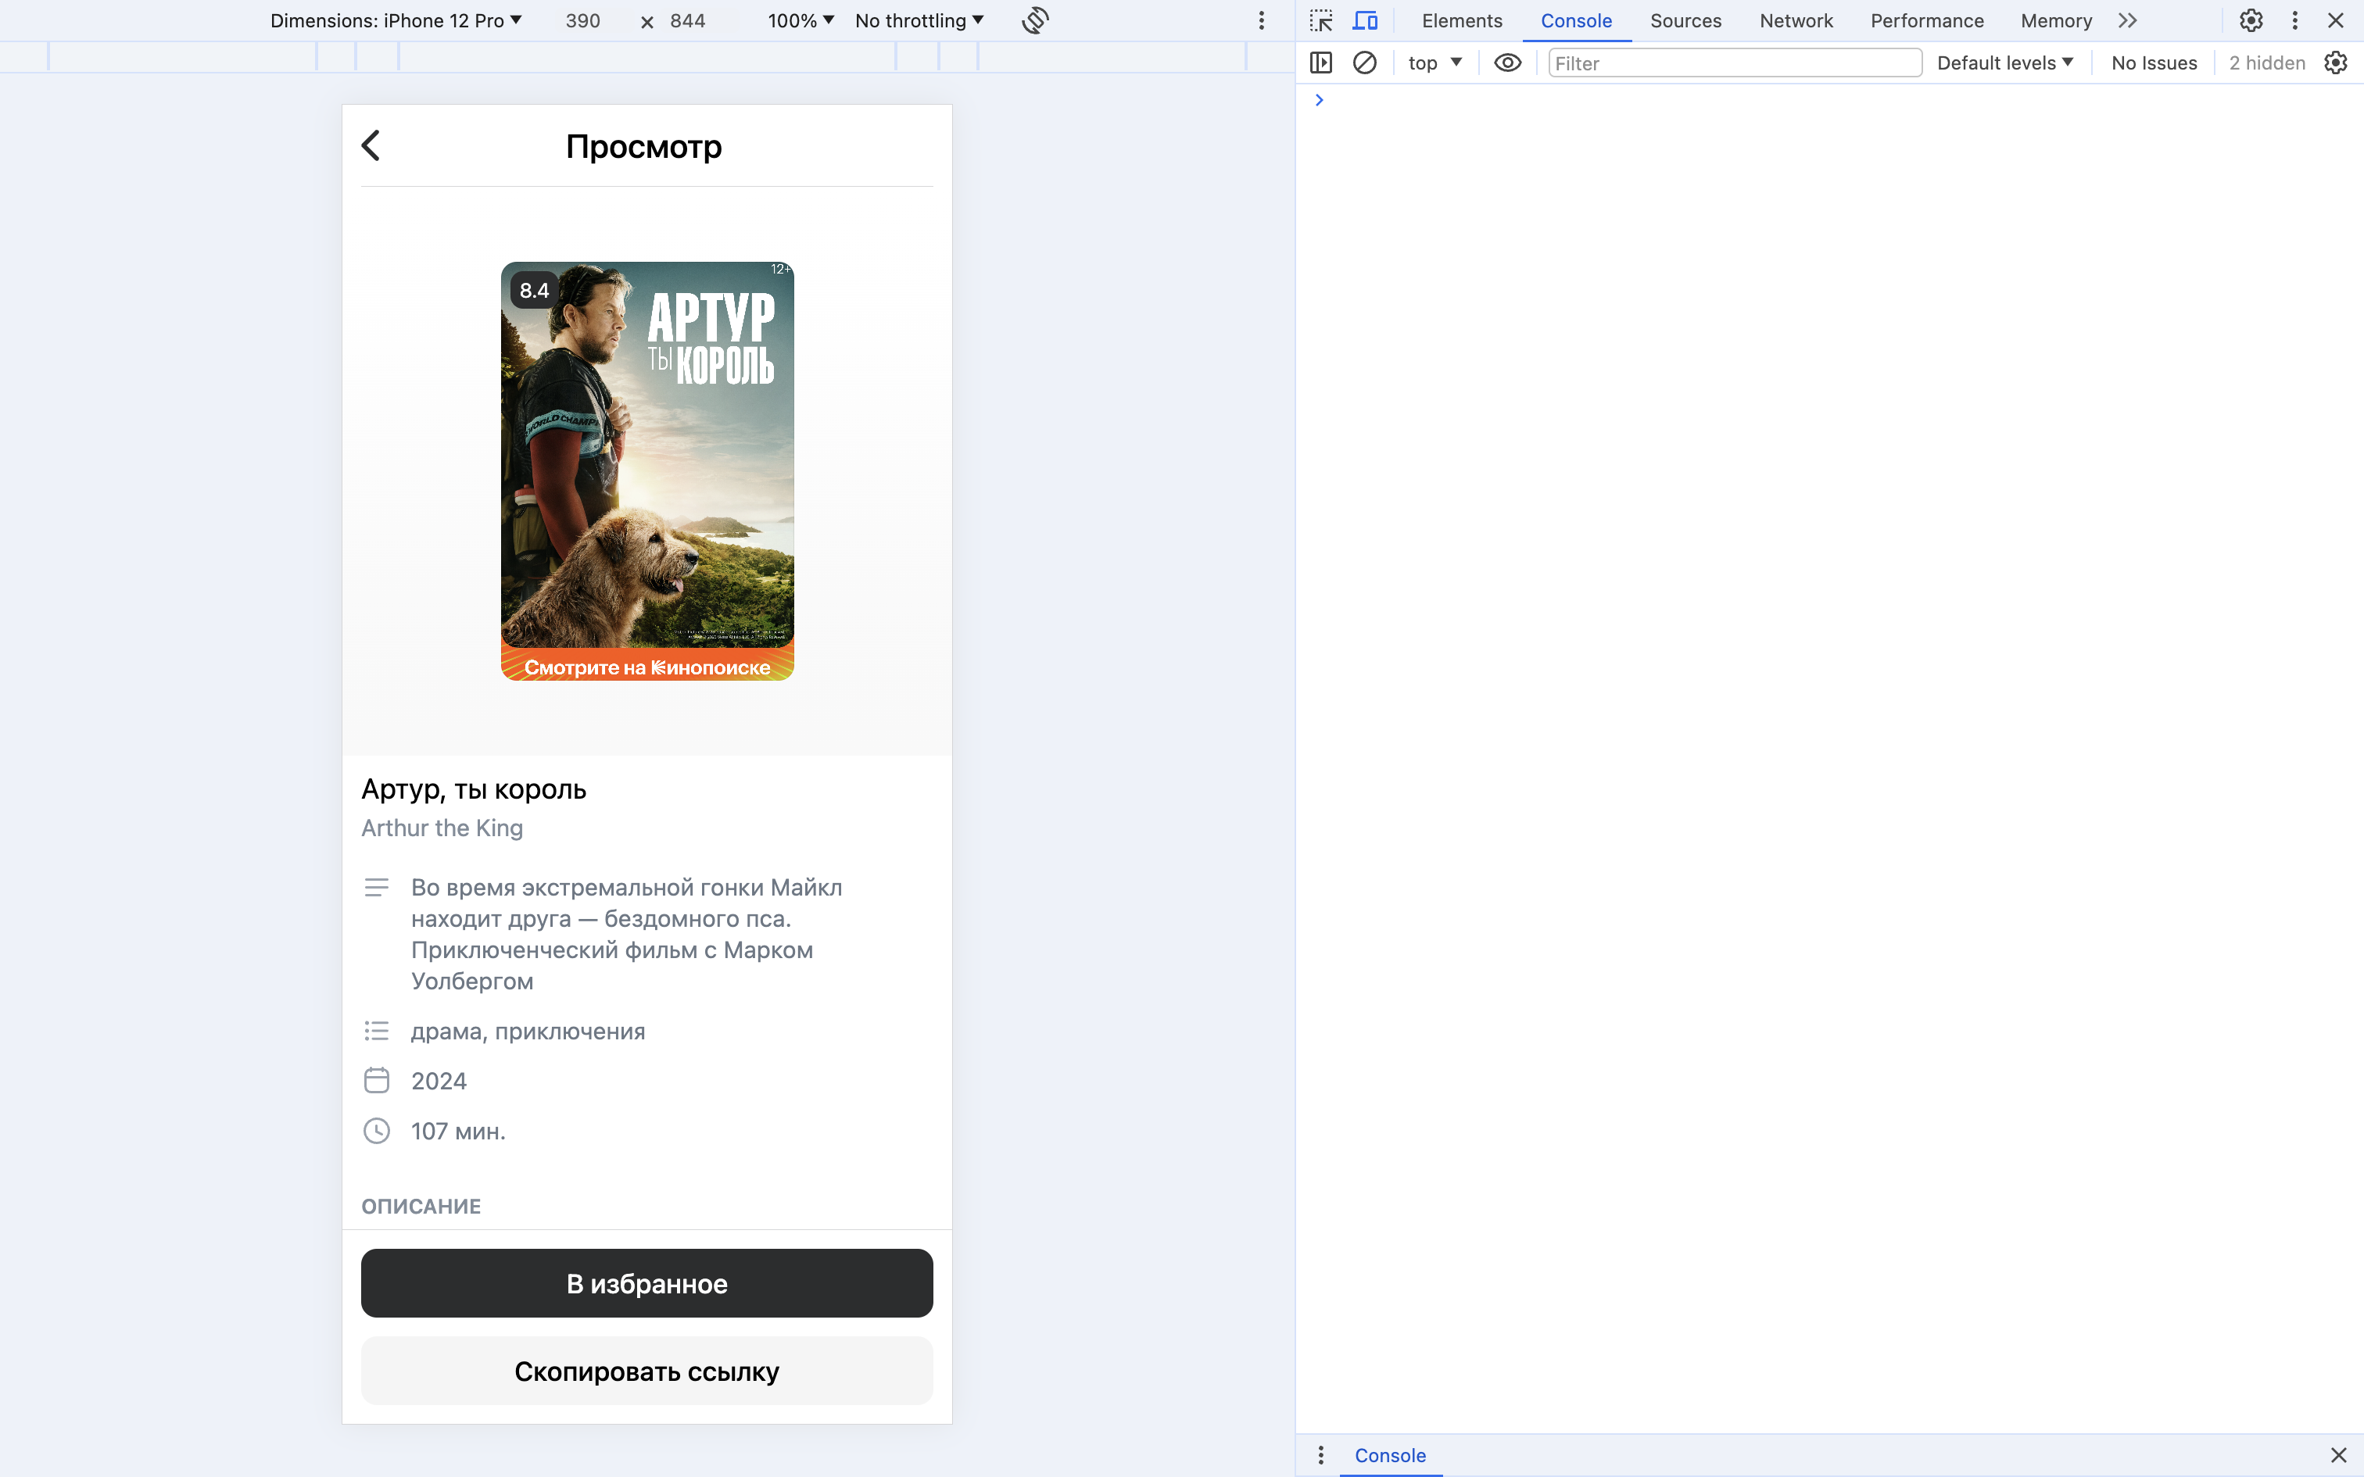Screen dimensions: 2364x1477
Task: Click the ОПИСАНИЕ section heading
Action: click(x=421, y=1205)
